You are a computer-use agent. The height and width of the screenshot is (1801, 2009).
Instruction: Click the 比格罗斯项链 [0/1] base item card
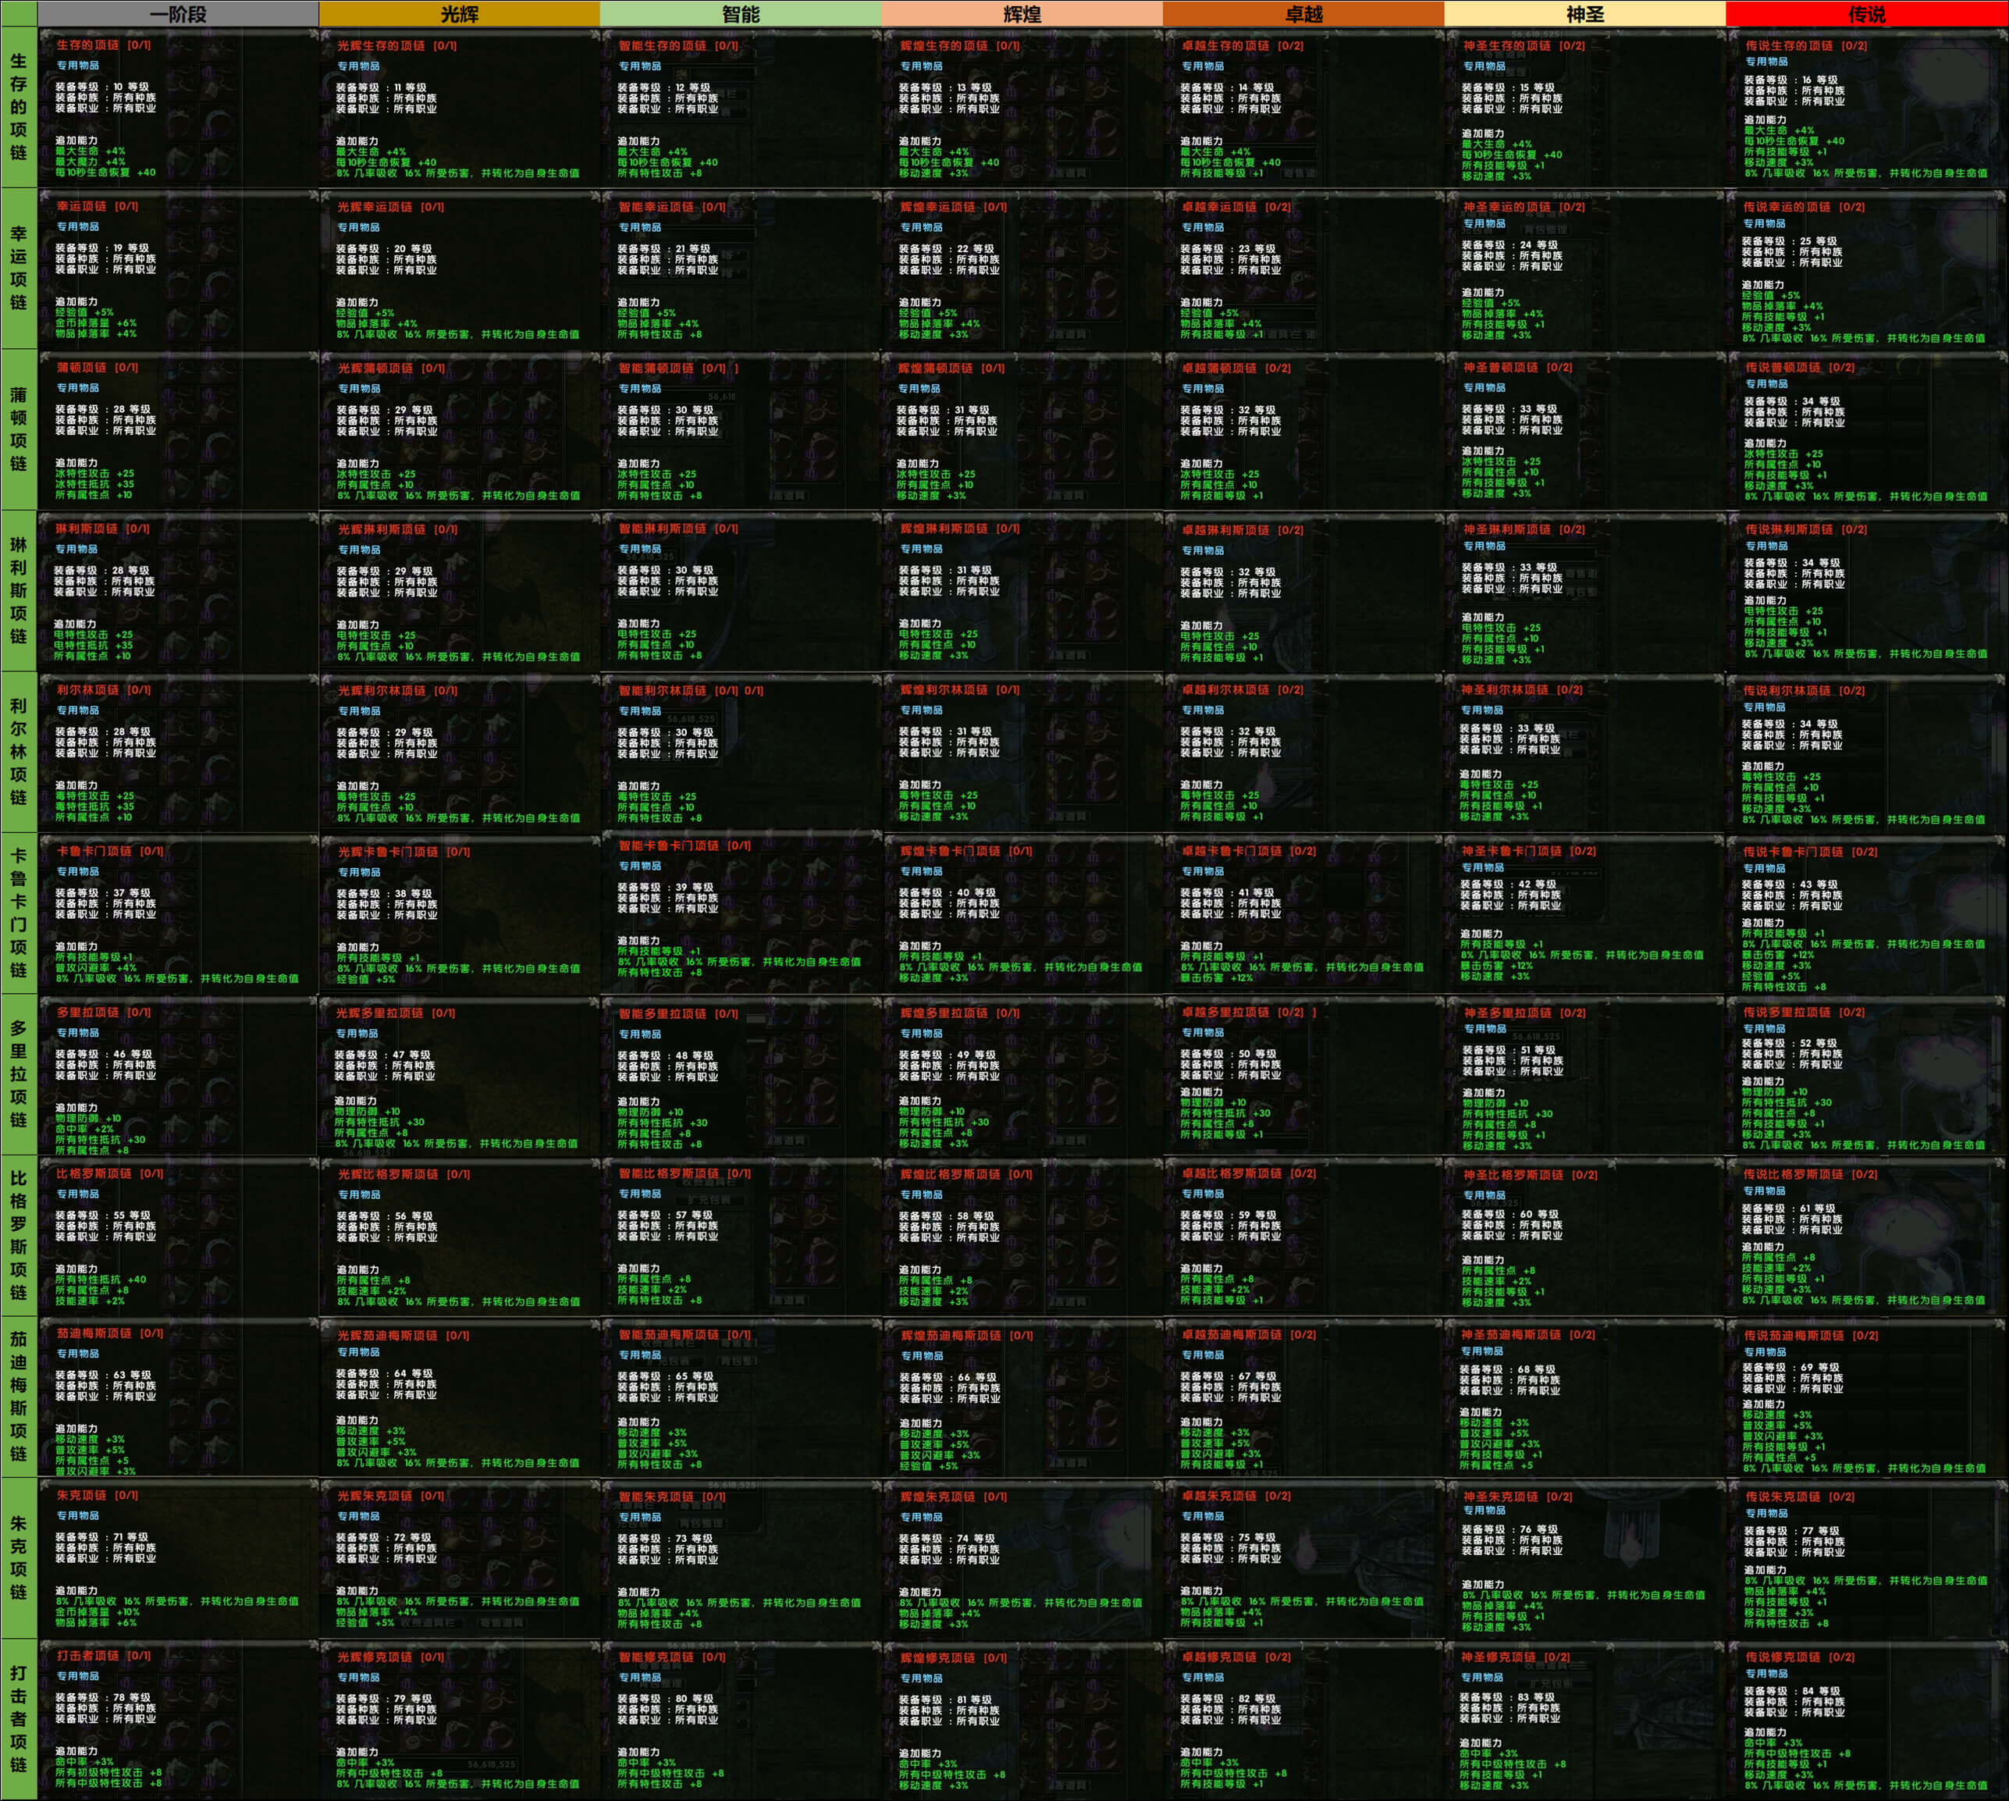(178, 1236)
